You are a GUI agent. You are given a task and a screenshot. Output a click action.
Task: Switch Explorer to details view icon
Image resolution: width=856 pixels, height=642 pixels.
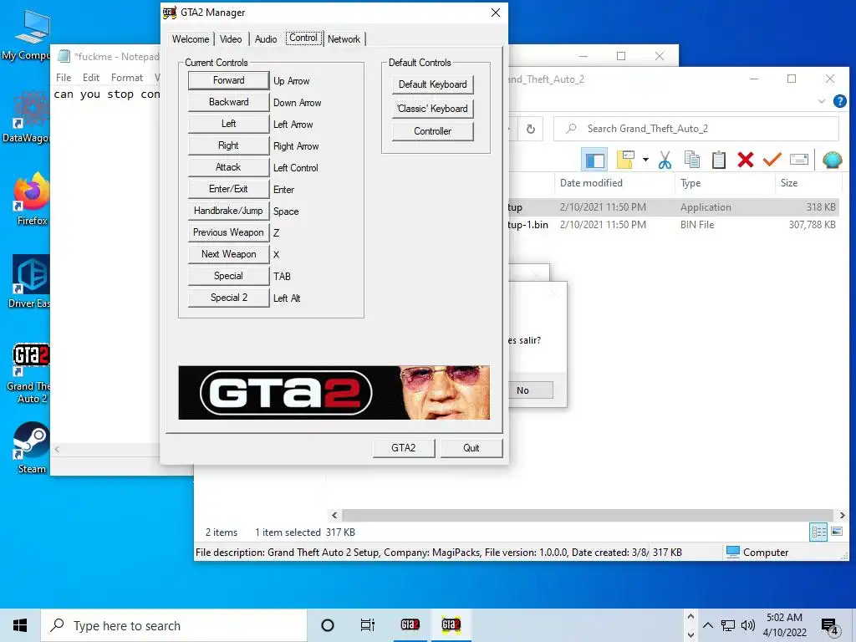[x=818, y=531]
